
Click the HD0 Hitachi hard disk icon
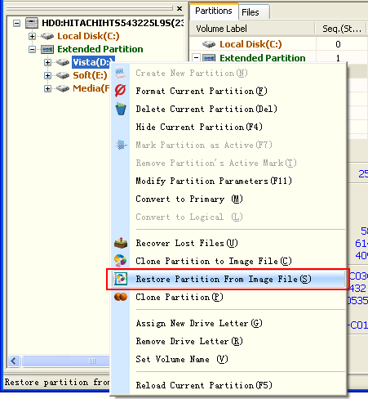point(32,23)
